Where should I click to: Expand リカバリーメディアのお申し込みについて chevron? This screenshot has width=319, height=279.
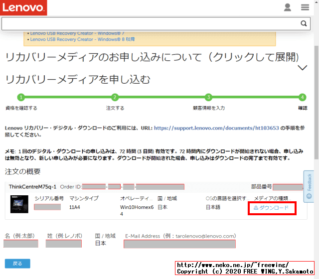click(302, 68)
